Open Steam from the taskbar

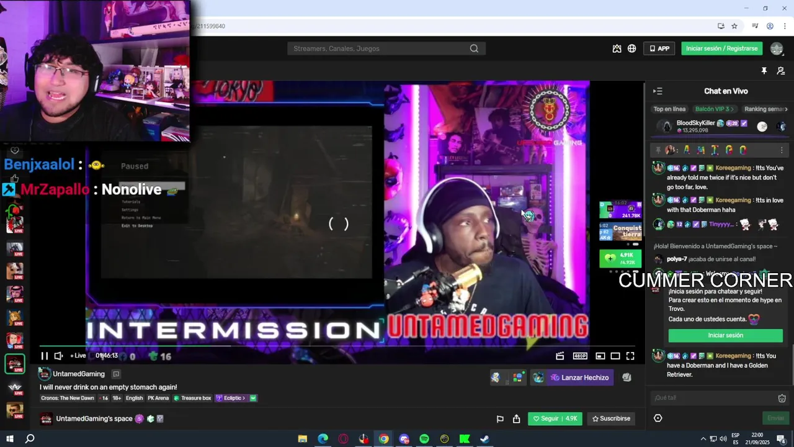(x=484, y=439)
